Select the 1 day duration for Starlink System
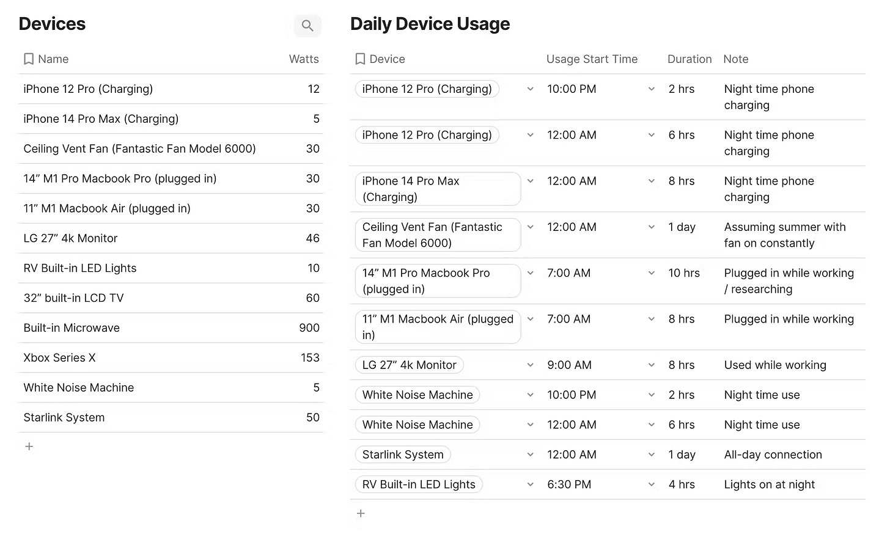Screen dimensions: 890x540 (682, 454)
